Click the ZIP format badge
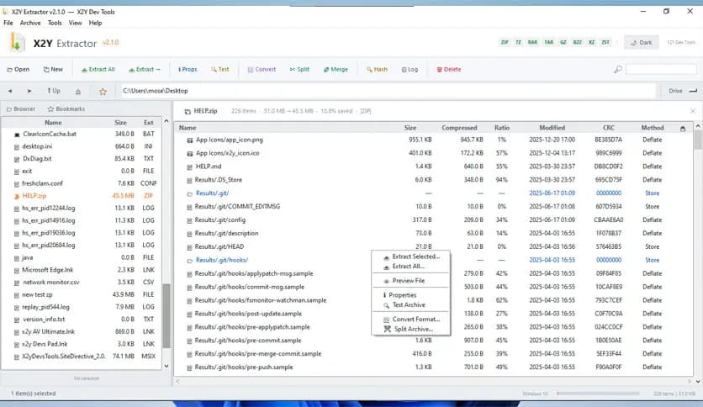 [x=505, y=42]
